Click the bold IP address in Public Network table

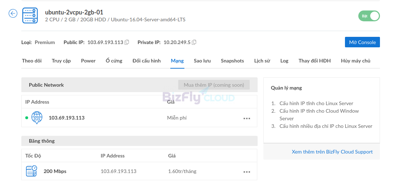pos(66,118)
